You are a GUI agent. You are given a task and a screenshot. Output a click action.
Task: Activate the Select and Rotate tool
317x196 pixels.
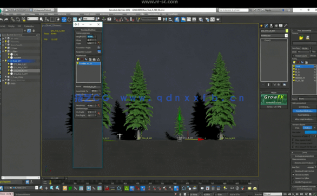(x=69, y=19)
